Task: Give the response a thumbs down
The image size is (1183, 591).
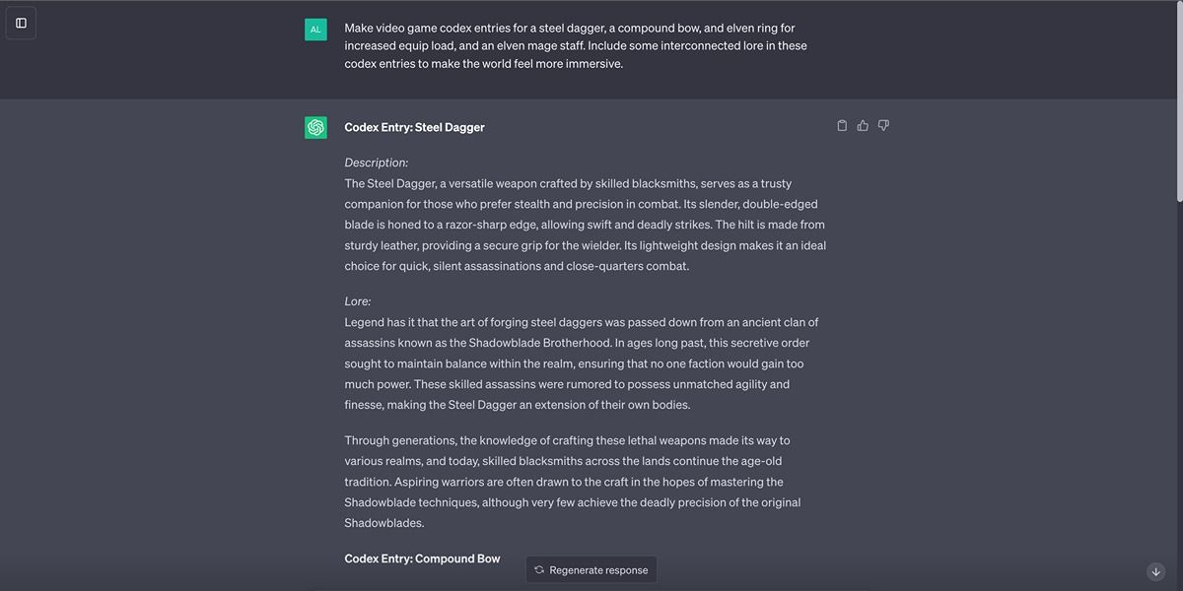Action: (883, 126)
